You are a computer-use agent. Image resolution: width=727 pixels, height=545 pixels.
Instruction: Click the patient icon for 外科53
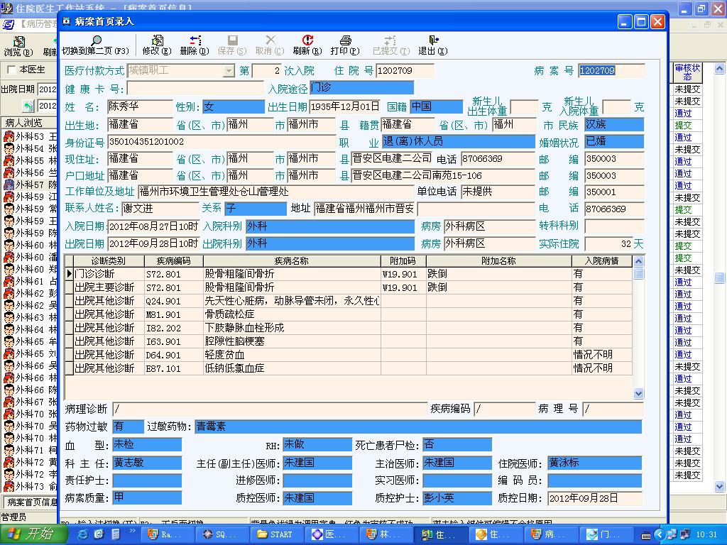tap(9, 136)
